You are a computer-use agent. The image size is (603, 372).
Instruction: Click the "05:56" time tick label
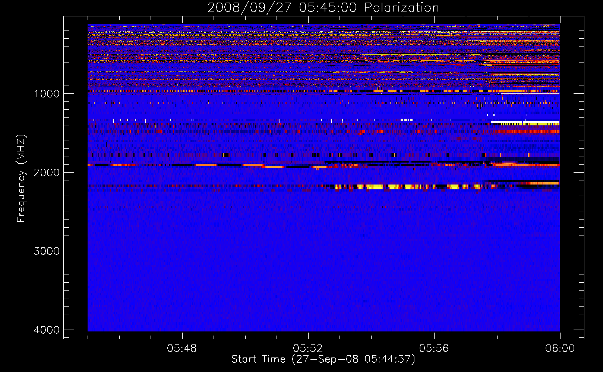point(434,349)
